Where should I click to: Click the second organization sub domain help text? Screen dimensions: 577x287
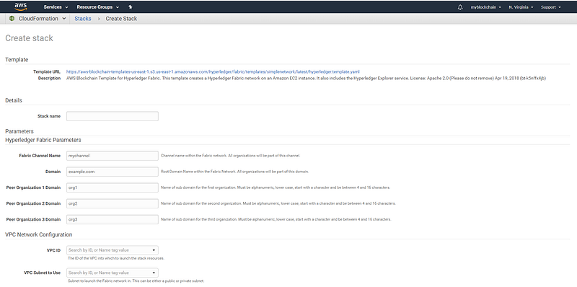278,203
